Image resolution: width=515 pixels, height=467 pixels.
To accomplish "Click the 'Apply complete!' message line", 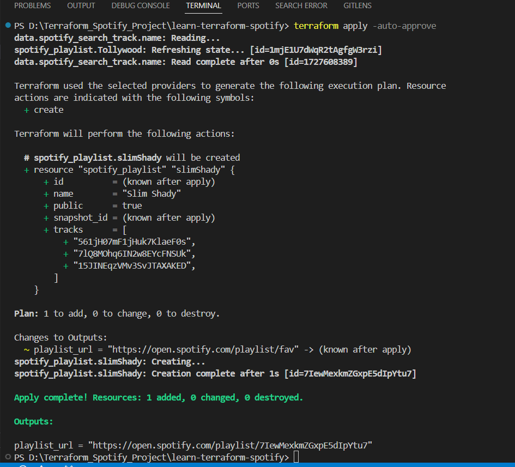I will [x=158, y=397].
